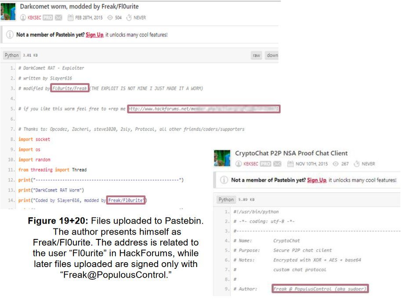Viewport: 401px width, 300px height.
Task: Click the download button next to raw
Action: [272, 55]
